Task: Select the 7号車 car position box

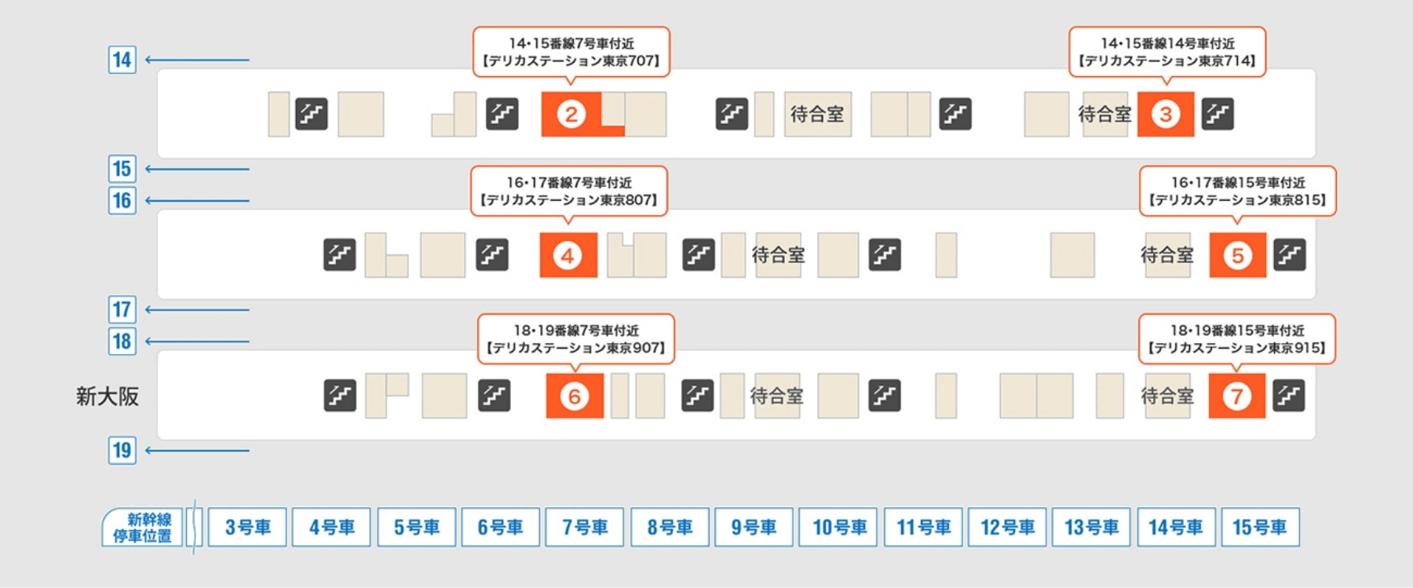Action: [x=585, y=527]
